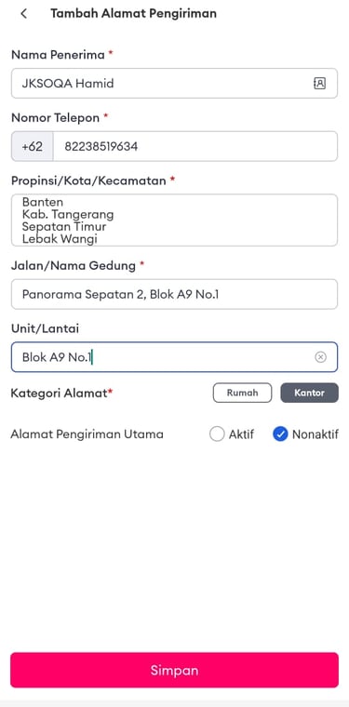The height and width of the screenshot is (707, 349).
Task: Choose Kantor as address category
Action: click(x=309, y=393)
